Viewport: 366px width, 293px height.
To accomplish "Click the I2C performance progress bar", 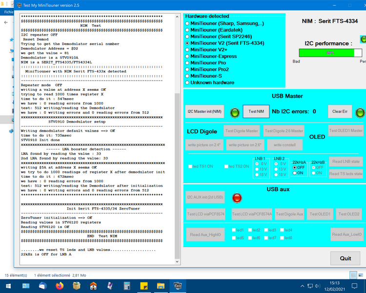I will pyautogui.click(x=330, y=53).
